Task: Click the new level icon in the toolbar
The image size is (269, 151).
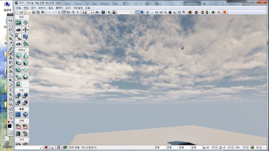Action: pyautogui.click(x=17, y=12)
